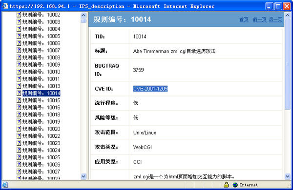Click the Internet zone globe icon
This screenshot has height=190, width=293.
[235, 185]
